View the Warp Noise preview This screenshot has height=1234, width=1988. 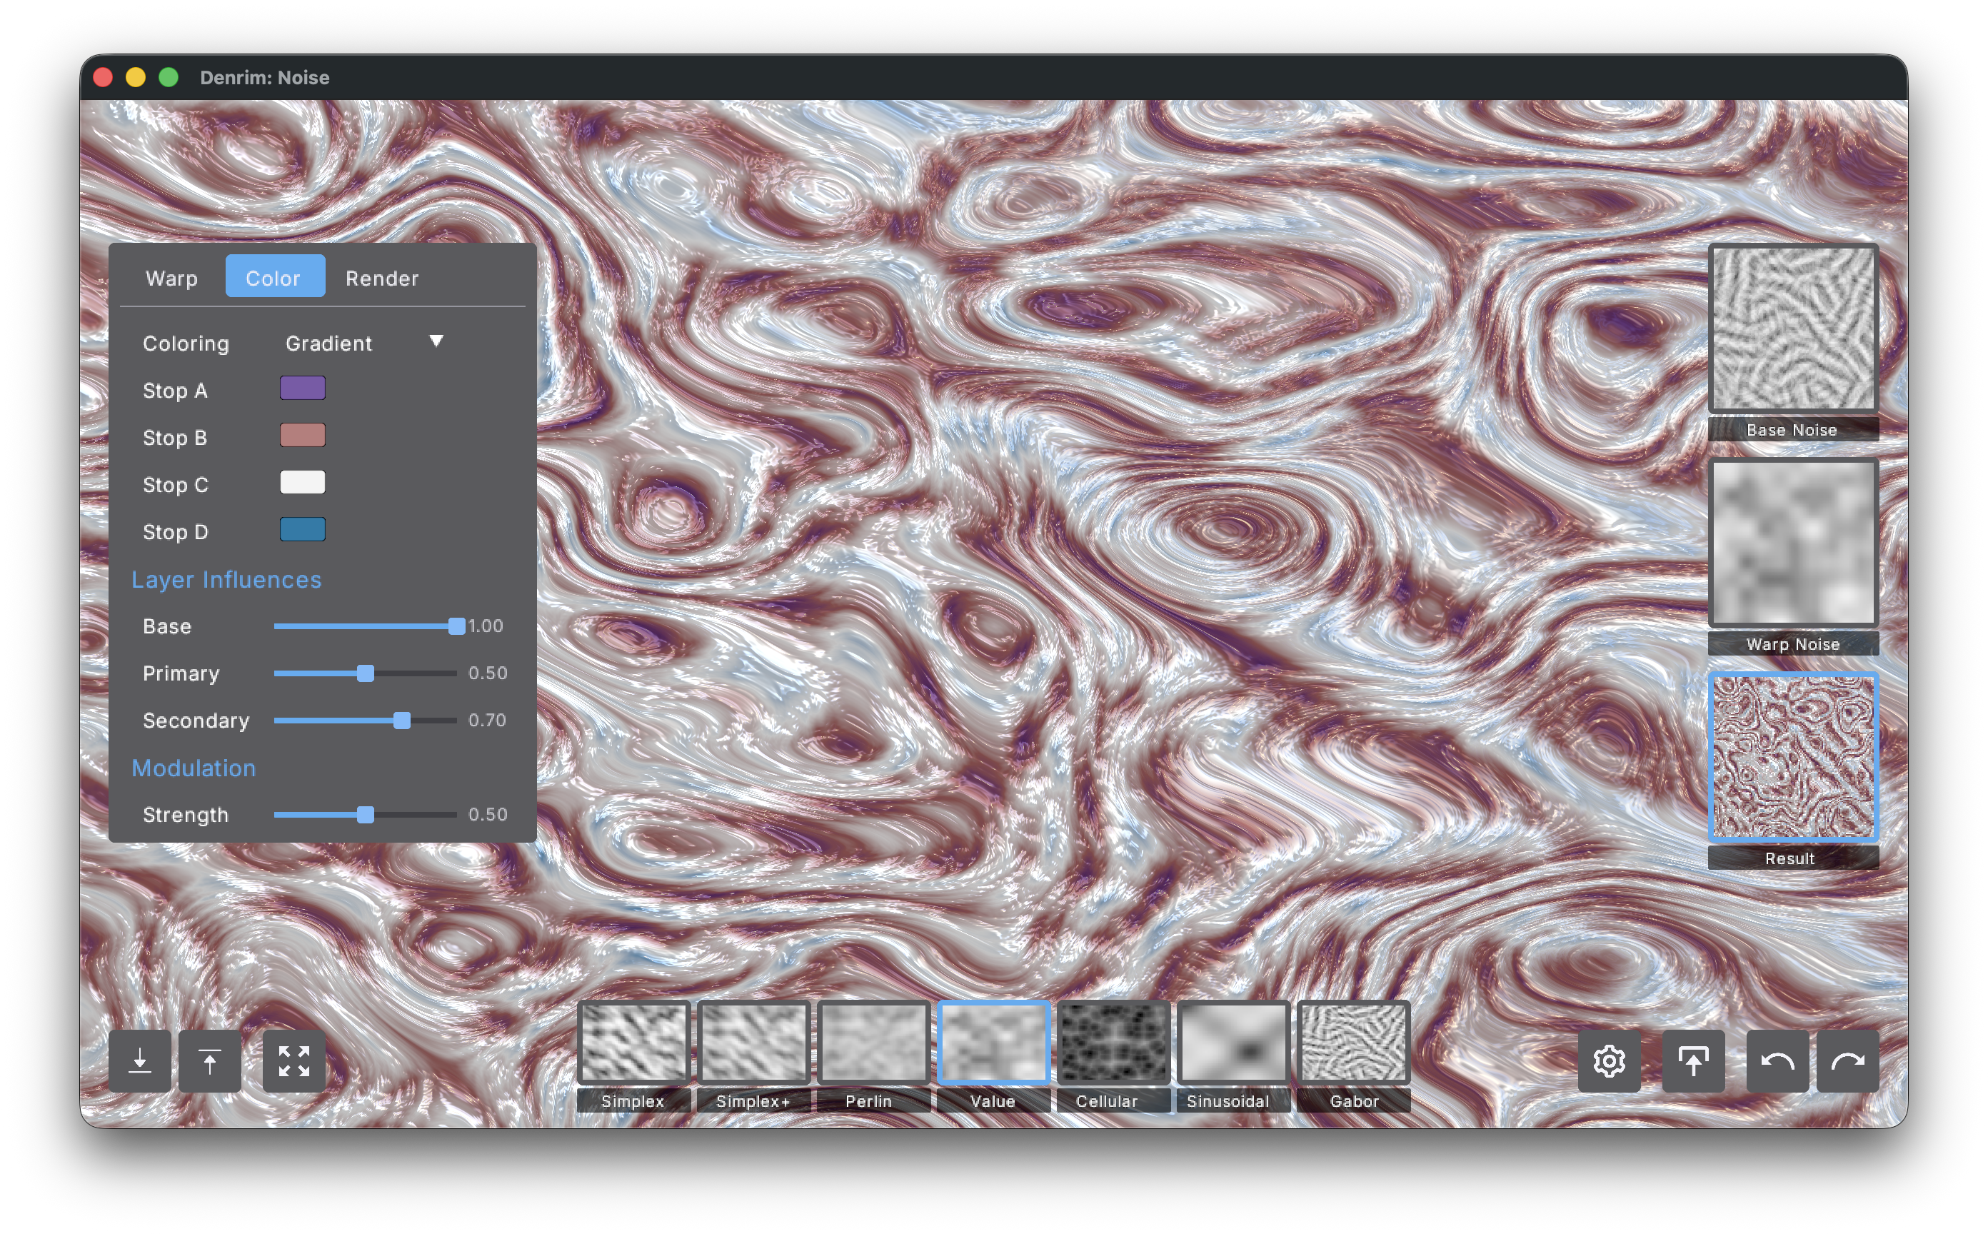(1793, 543)
